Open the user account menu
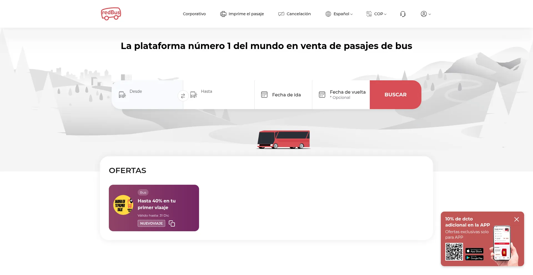This screenshot has width=533, height=275. tap(426, 14)
